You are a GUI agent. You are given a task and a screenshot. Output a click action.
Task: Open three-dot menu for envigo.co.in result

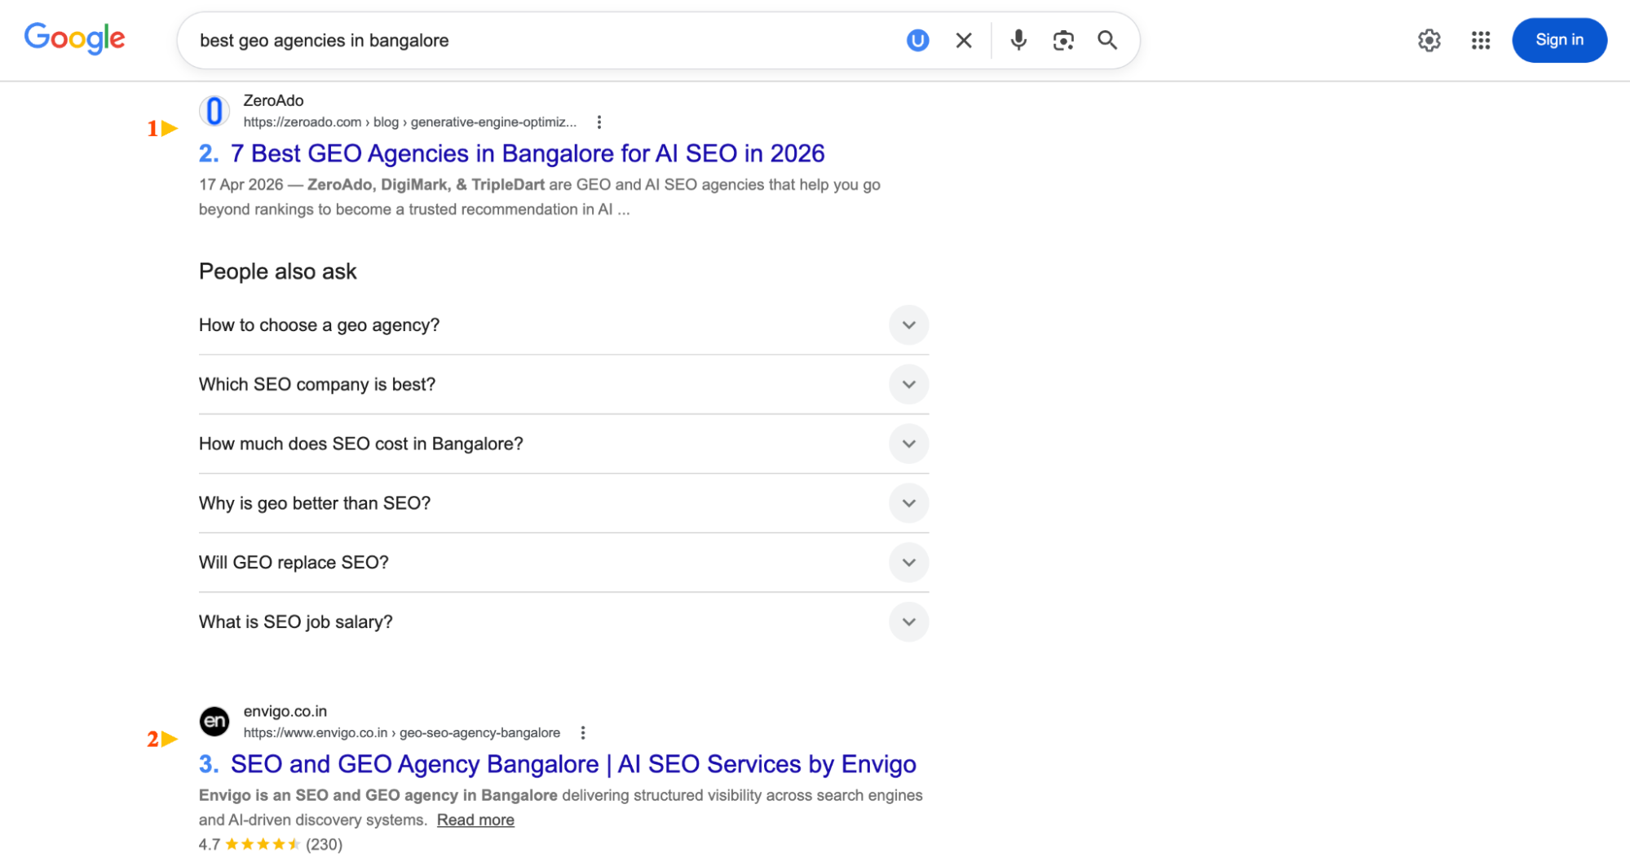click(582, 732)
